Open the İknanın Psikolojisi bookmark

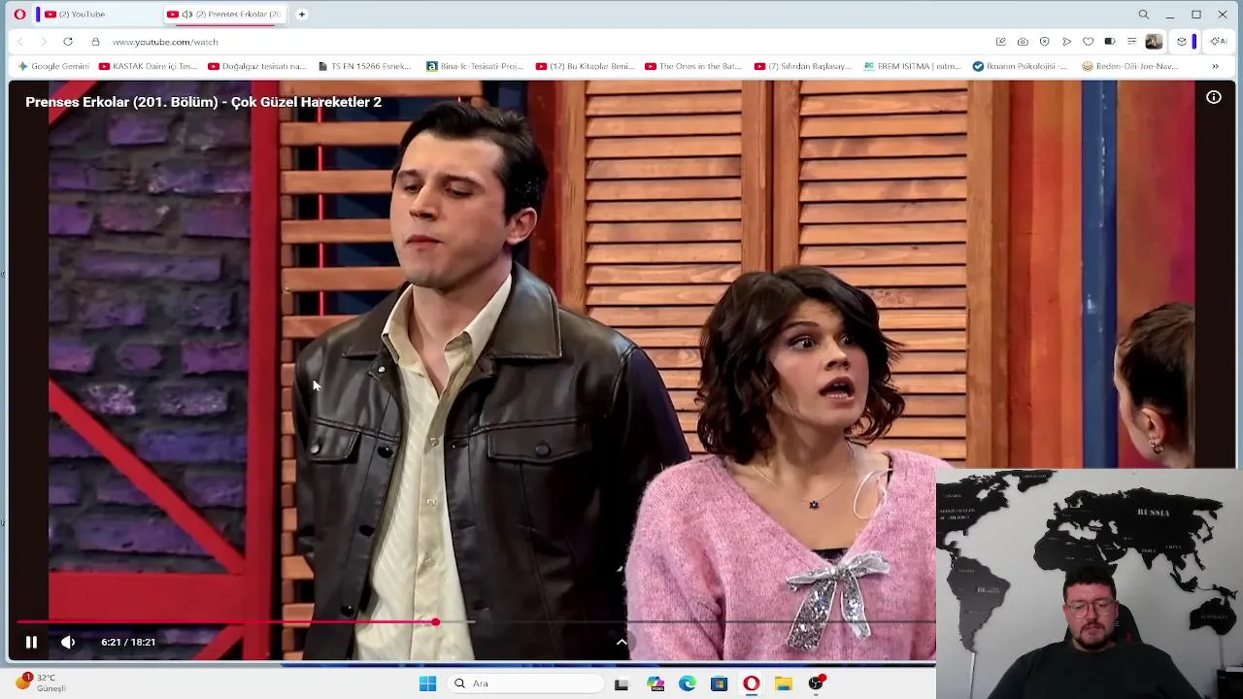(x=1021, y=66)
